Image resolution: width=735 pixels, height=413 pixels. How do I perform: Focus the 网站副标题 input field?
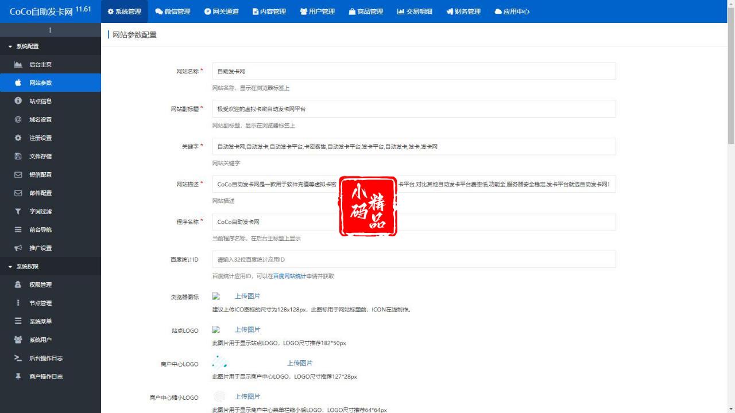[414, 109]
